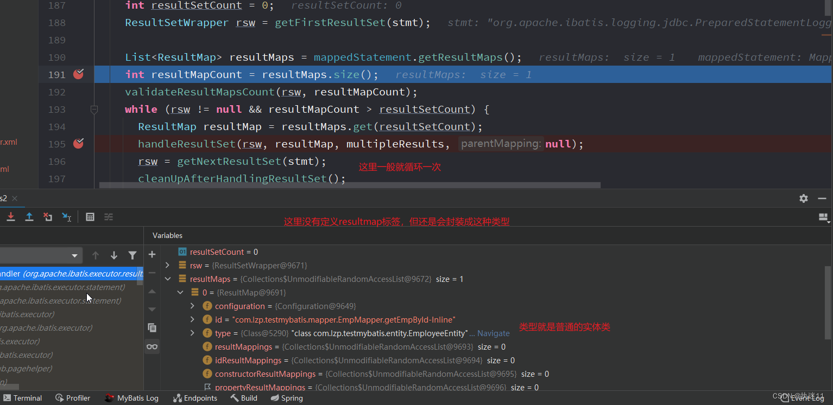Click line number 194 in the gutter

(56, 127)
